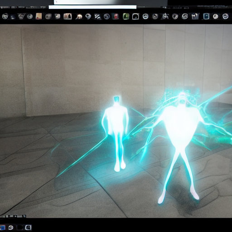The image size is (232, 232).
Task: Open the beige square thumbnail icon in toolbar
Action: (x=39, y=16)
